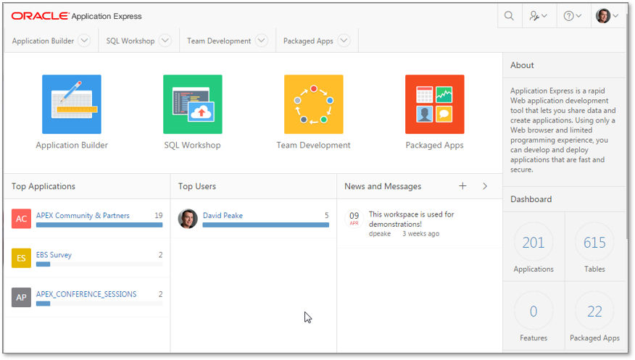Viewport: 635px width, 360px height.
Task: Click the About panel heading
Action: click(522, 65)
